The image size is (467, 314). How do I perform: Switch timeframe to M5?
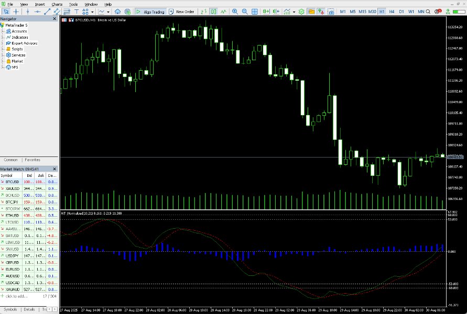pyautogui.click(x=353, y=12)
